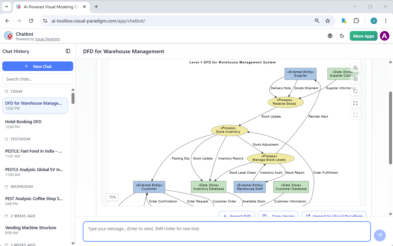Open the browser tab search chevron
This screenshot has height=246, width=393.
click(x=7, y=7)
